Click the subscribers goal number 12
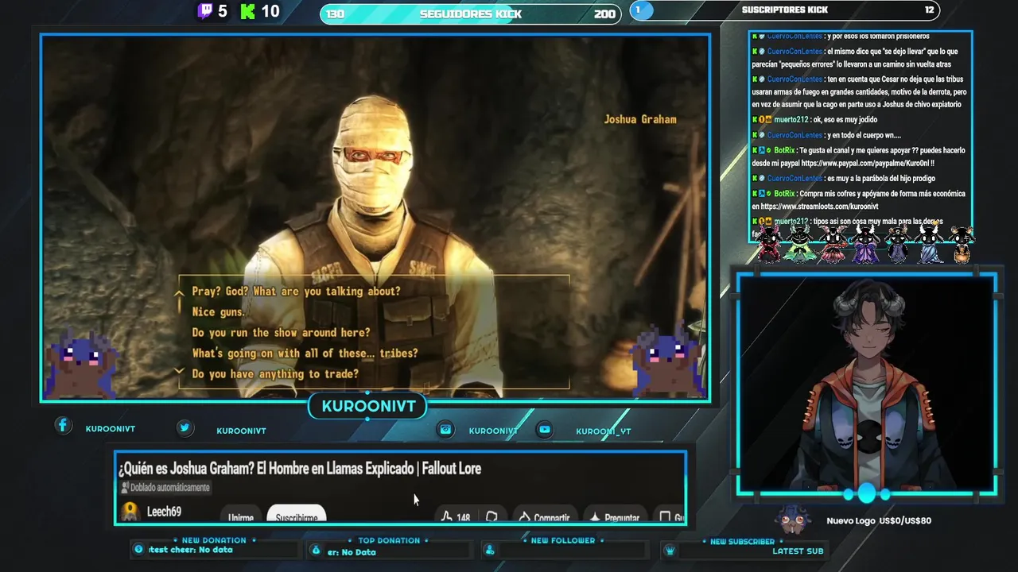The width and height of the screenshot is (1018, 572). [929, 10]
